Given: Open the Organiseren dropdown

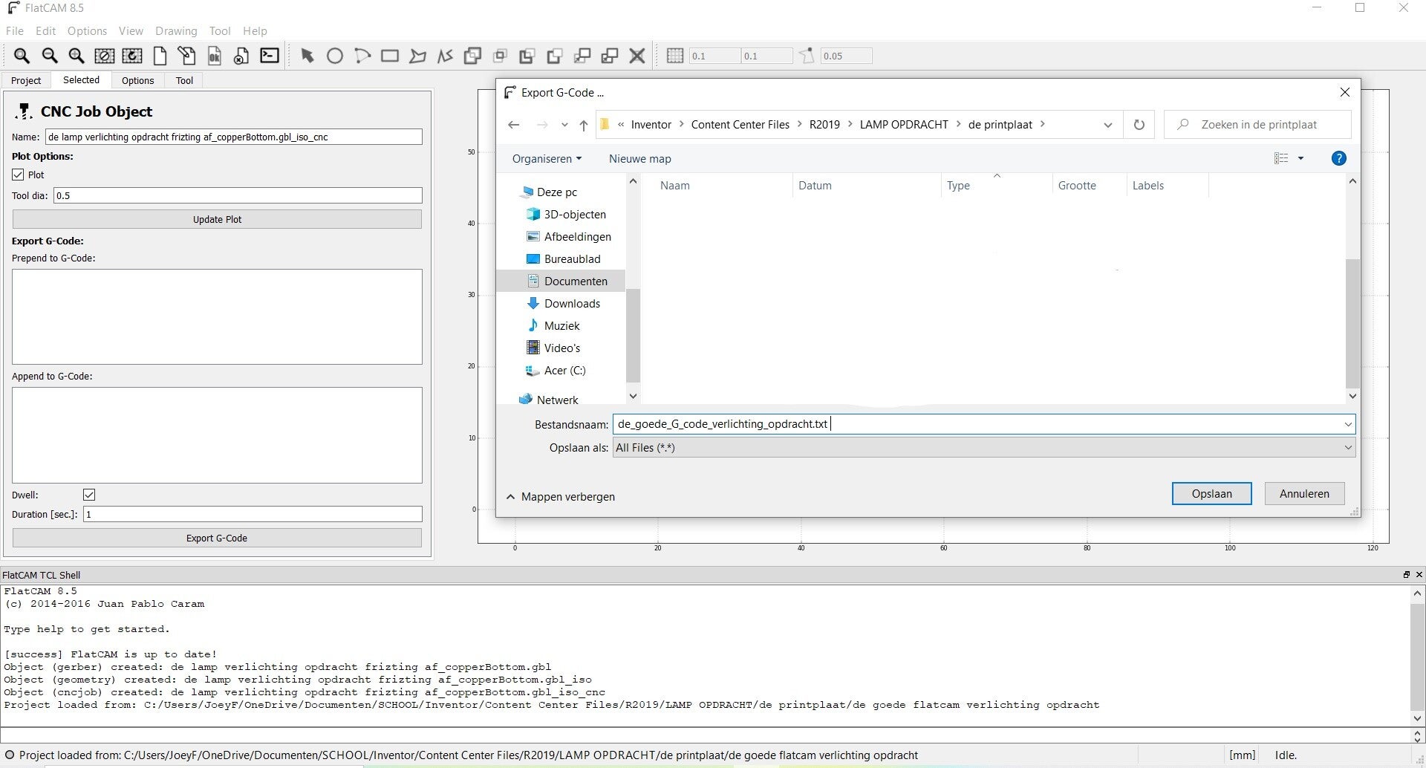Looking at the screenshot, I should 547,159.
